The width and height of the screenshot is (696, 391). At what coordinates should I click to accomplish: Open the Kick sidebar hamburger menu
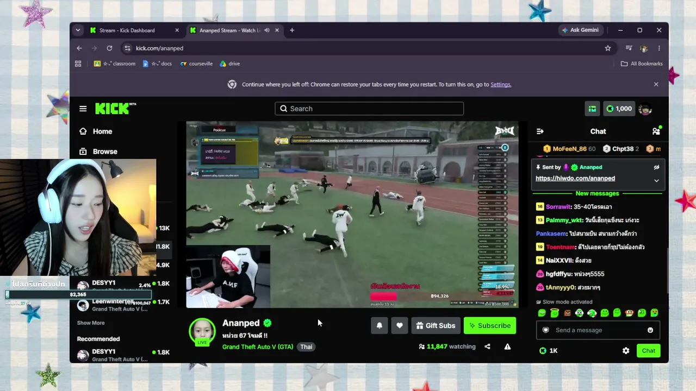83,109
